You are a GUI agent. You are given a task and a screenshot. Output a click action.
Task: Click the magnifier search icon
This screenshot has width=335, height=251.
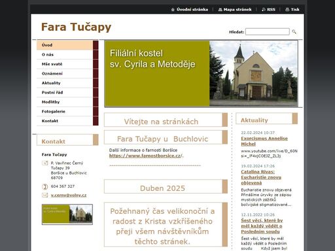294,32
